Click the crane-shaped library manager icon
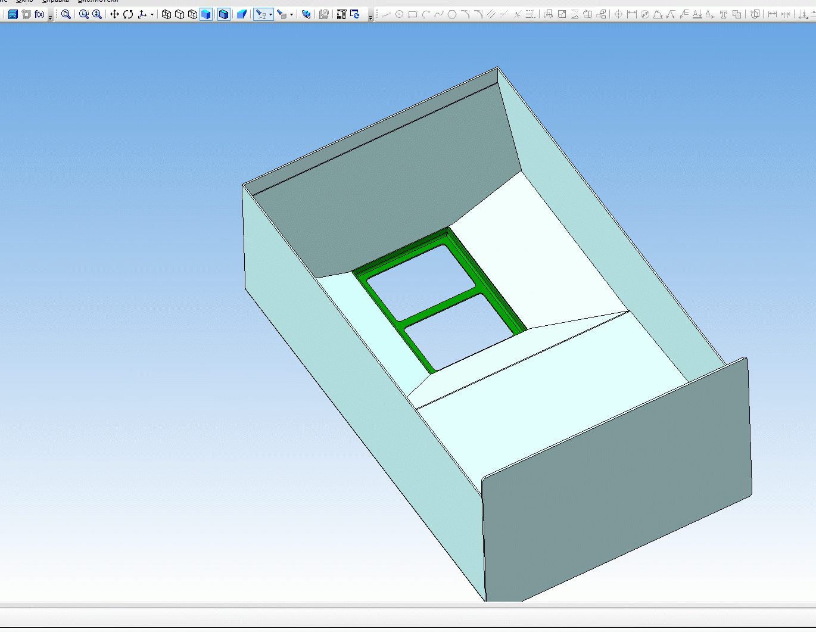816x632 pixels. pos(341,14)
